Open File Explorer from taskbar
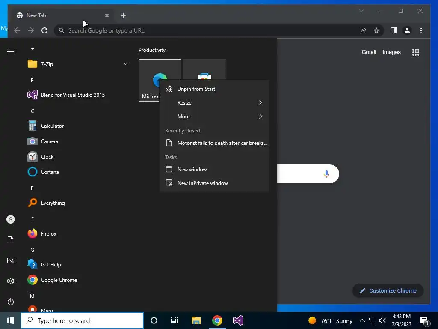 coord(196,320)
